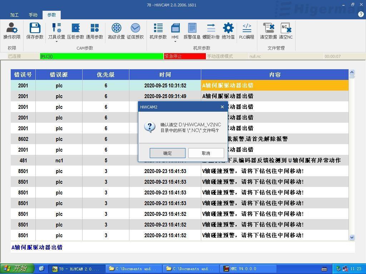Image resolution: width=366 pixels, height=274 pixels.
Task: Open 螺距补偿 pitch compensation
Action: (211, 31)
